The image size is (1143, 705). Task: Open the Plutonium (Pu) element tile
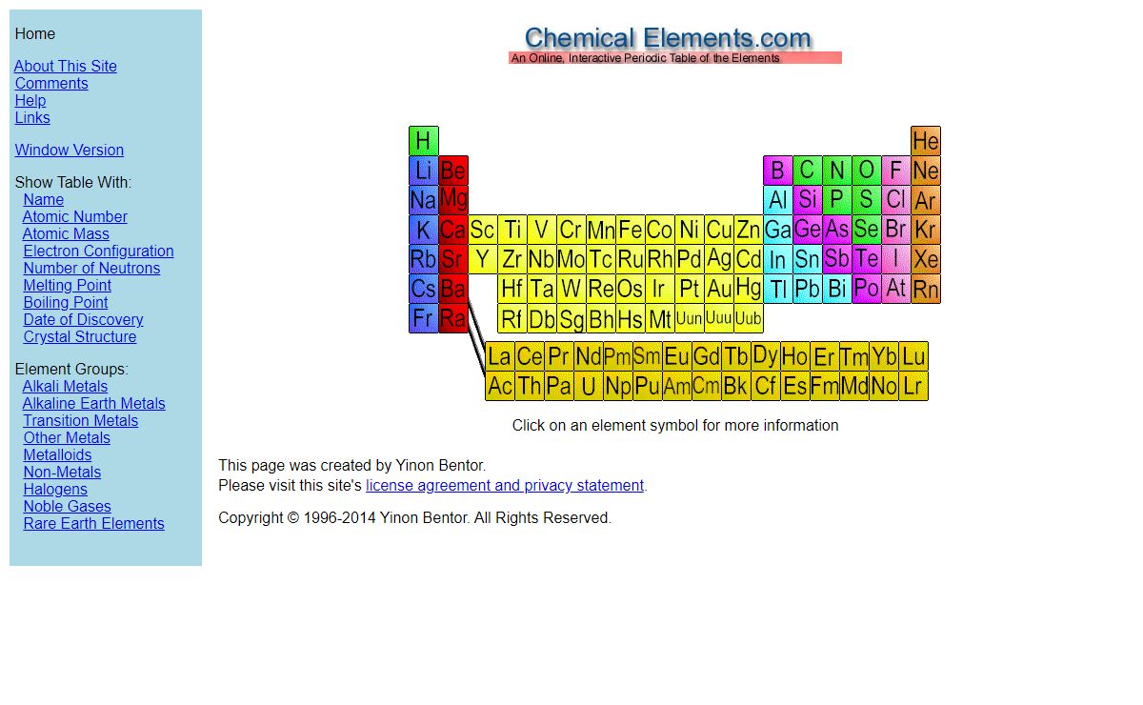648,386
